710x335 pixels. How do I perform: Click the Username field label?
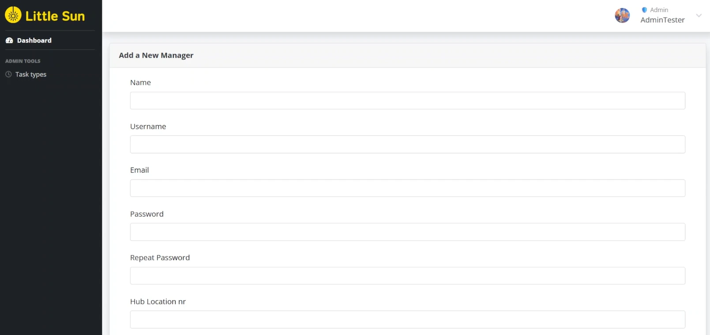point(148,127)
